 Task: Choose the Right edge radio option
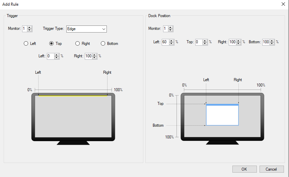coord(77,44)
